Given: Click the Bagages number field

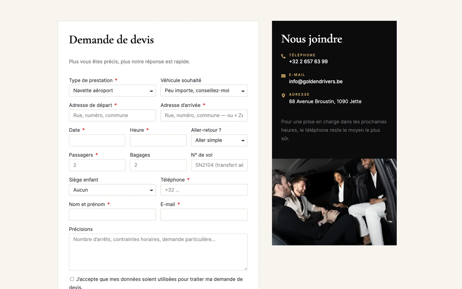Looking at the screenshot, I should (158, 165).
